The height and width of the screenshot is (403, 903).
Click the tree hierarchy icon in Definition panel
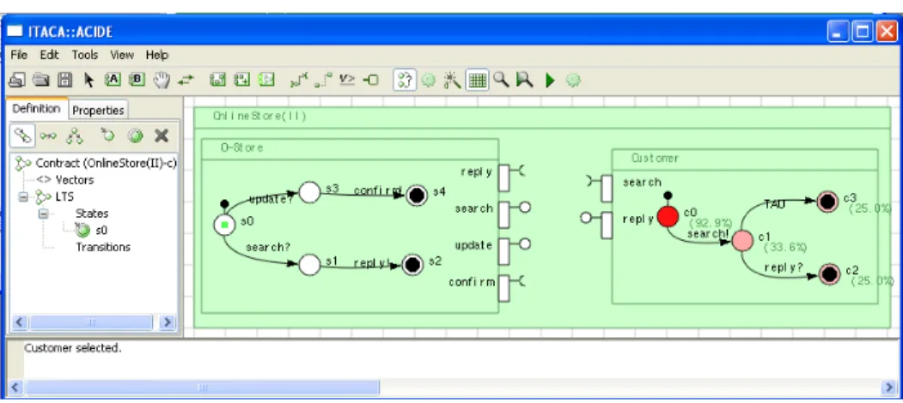75,136
